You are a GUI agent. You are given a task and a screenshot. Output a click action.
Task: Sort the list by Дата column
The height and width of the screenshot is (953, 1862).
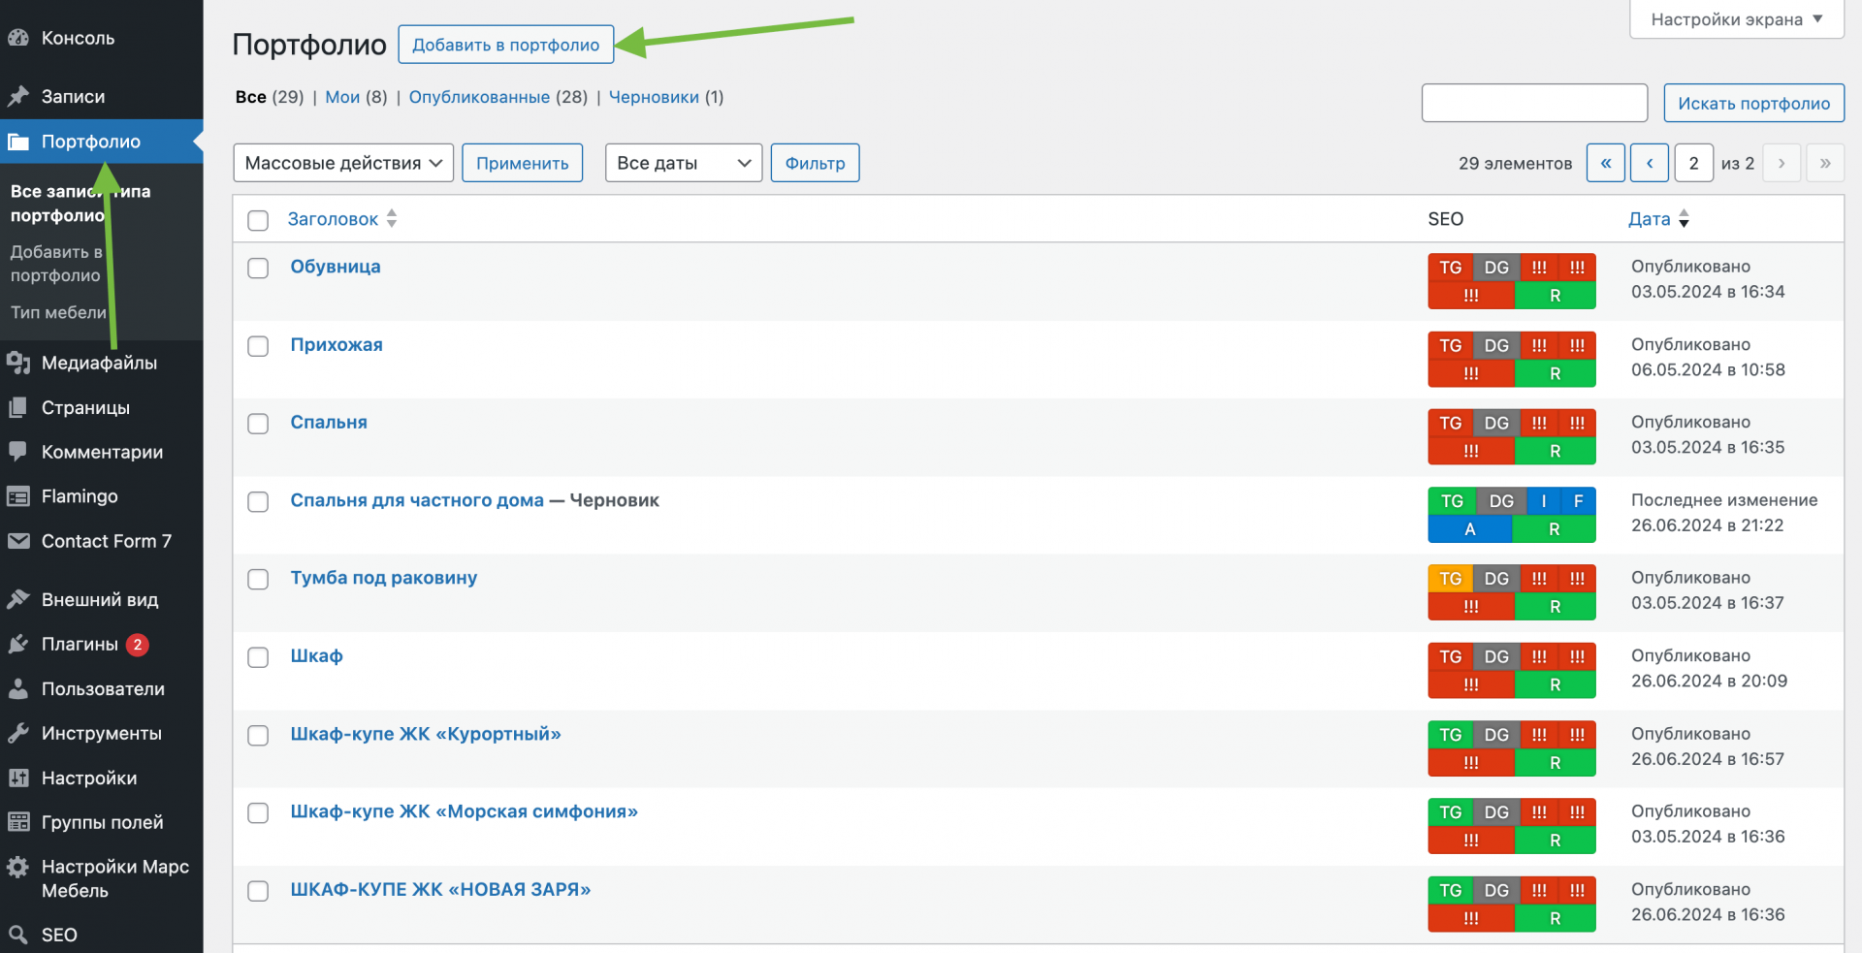coord(1658,219)
